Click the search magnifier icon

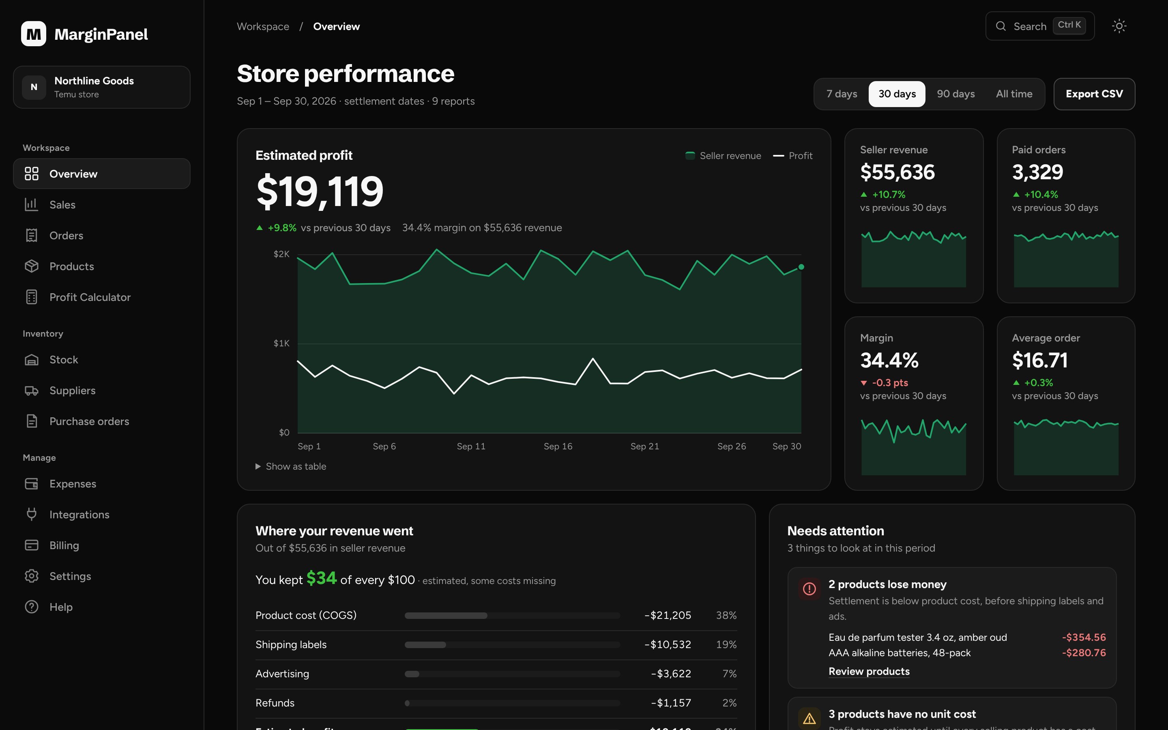(x=1001, y=26)
